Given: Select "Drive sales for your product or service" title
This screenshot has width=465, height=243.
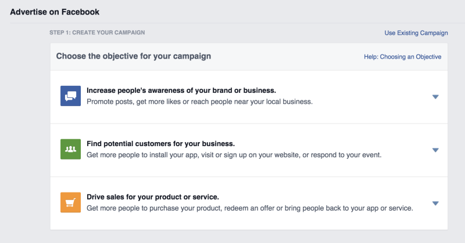Looking at the screenshot, I should point(153,197).
